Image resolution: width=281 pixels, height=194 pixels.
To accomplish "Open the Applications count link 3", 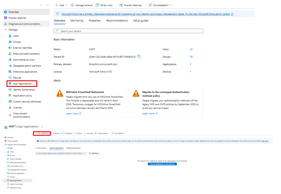I will (x=191, y=64).
